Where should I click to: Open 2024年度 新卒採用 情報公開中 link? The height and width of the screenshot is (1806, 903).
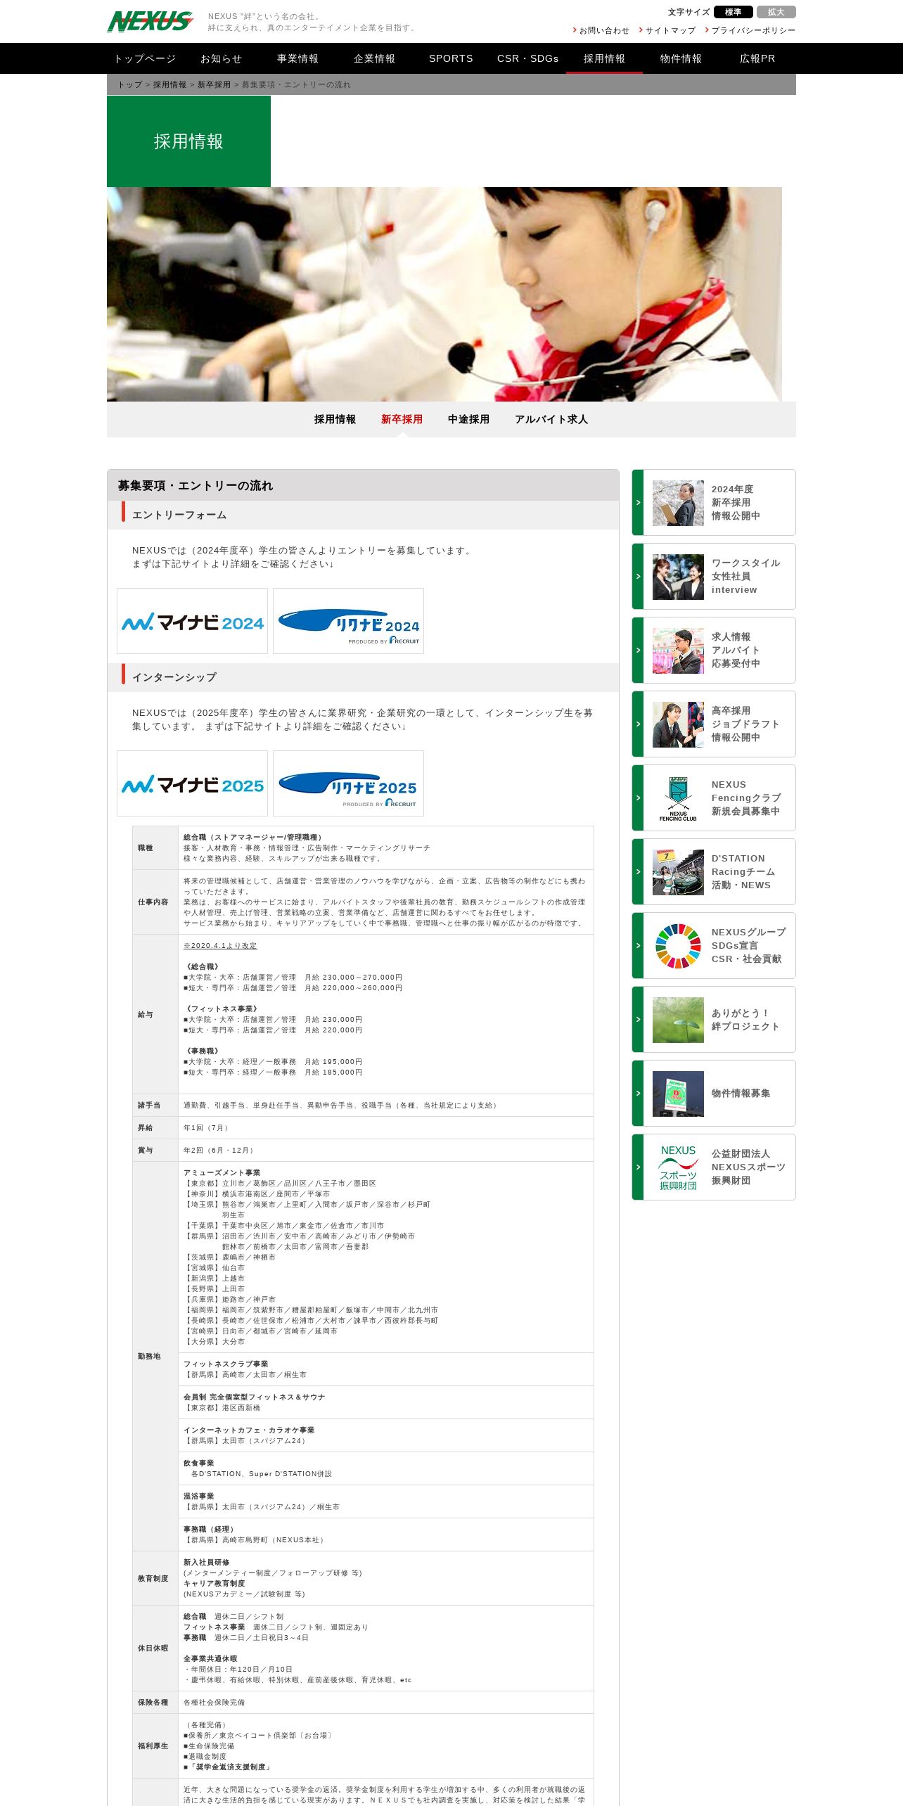click(736, 503)
